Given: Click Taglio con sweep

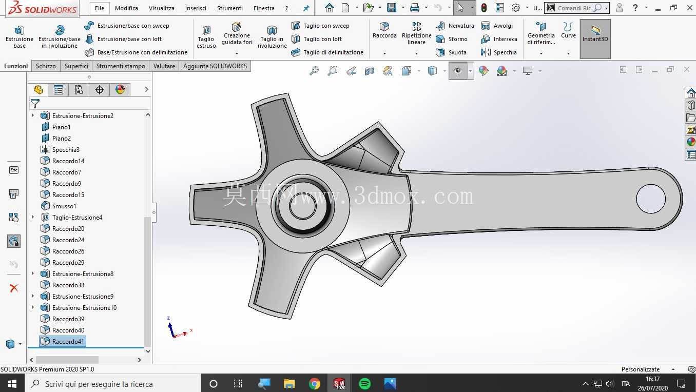Looking at the screenshot, I should pos(320,26).
